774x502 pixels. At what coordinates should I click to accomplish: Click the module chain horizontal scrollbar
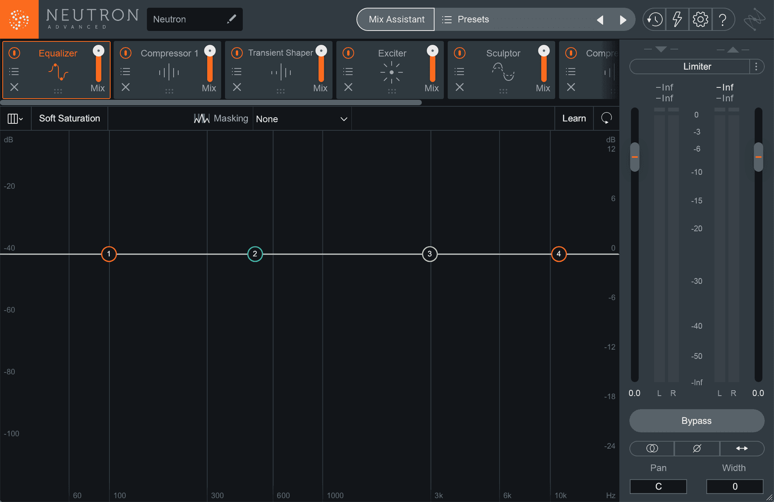211,102
